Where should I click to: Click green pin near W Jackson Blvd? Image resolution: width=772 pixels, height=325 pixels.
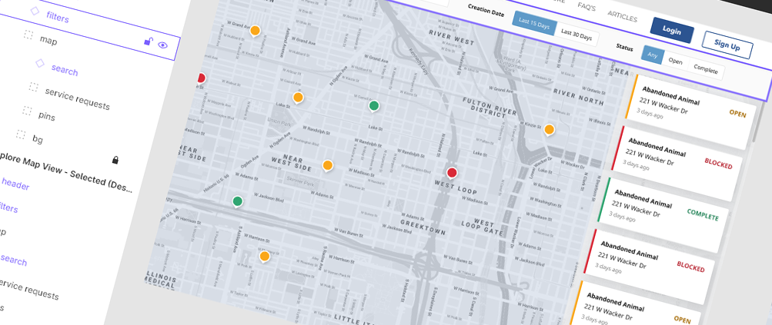click(237, 201)
